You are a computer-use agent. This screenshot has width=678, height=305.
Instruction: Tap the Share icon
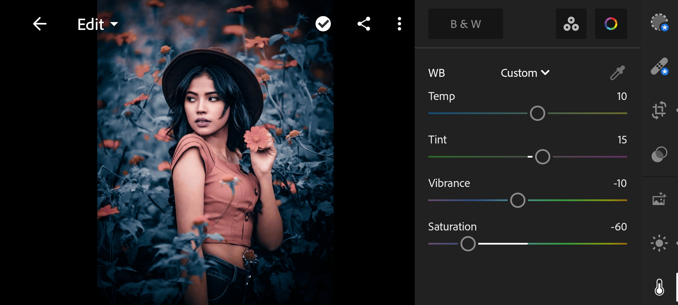tap(364, 24)
